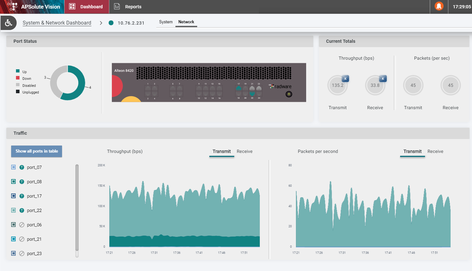This screenshot has height=271, width=472.
Task: Click Show all ports in table button
Action: [37, 151]
